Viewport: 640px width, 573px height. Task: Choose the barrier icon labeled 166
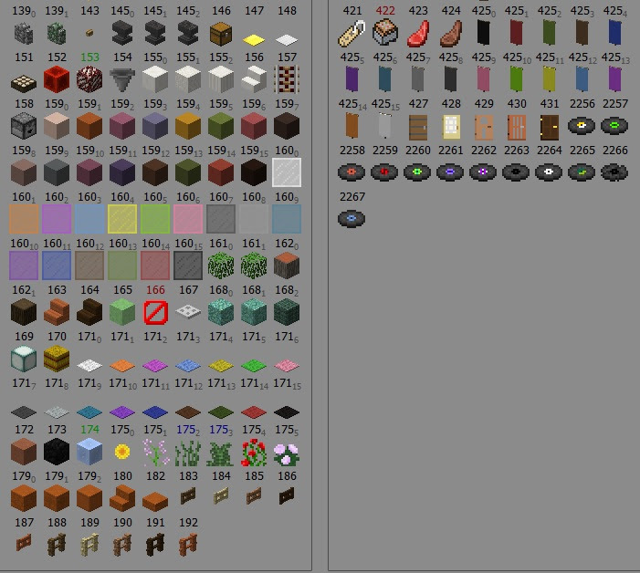click(155, 312)
